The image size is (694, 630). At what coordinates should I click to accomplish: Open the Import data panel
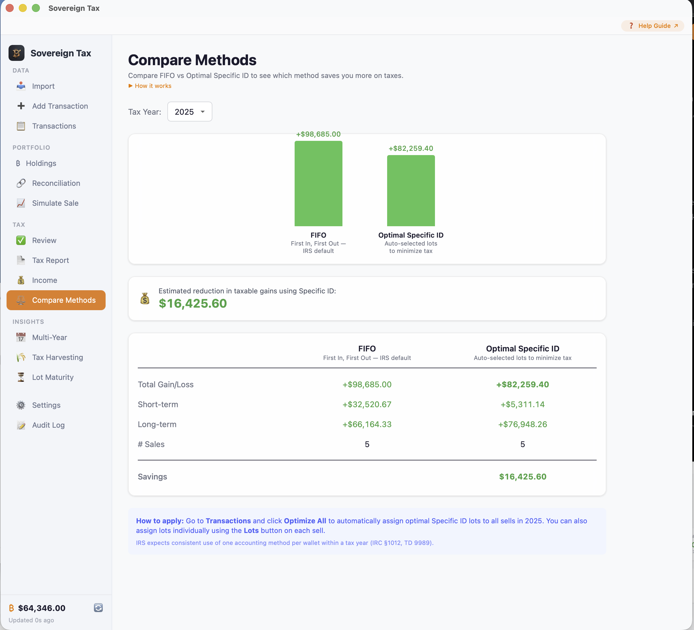tap(43, 86)
